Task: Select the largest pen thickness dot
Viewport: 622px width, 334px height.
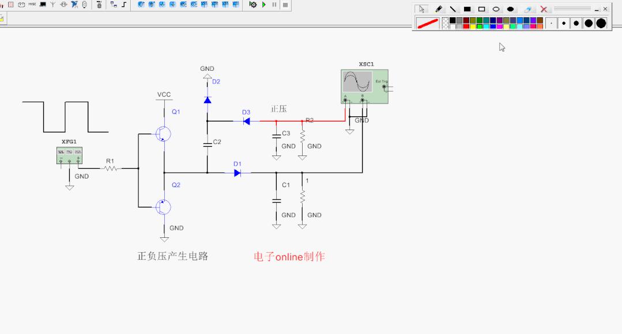Action: [601, 24]
